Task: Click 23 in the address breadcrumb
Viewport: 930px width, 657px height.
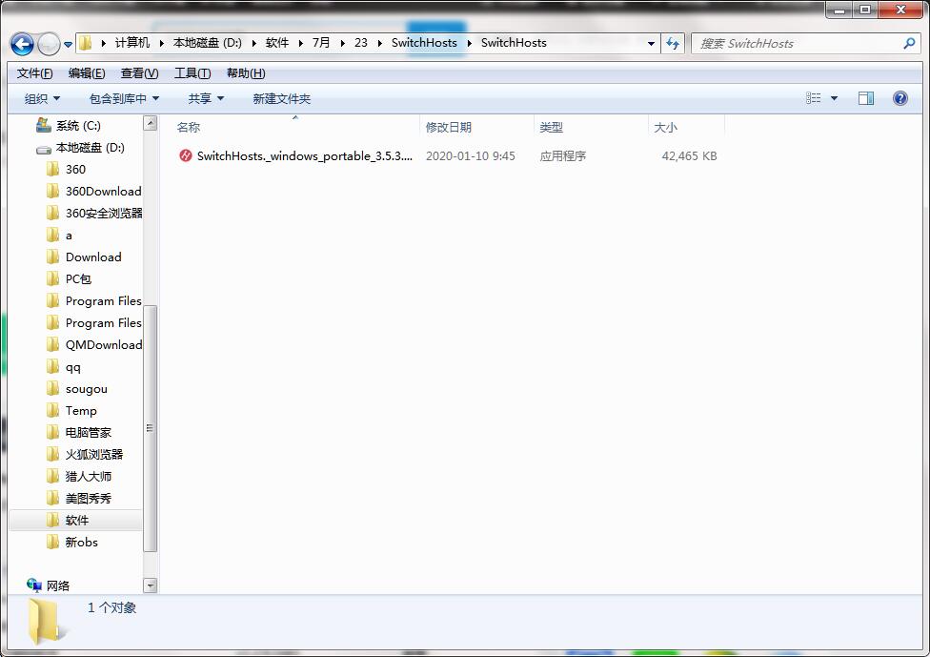Action: pyautogui.click(x=360, y=43)
